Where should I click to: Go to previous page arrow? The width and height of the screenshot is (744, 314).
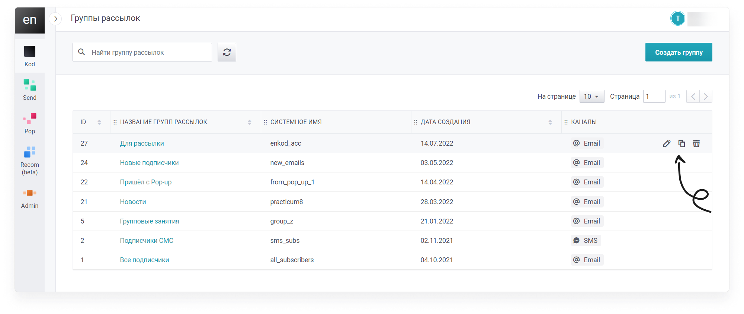coord(693,96)
